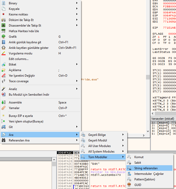Screen dimensions: 176x189
Task: Open the Geçerli Modül search entry
Action: click(x=103, y=140)
